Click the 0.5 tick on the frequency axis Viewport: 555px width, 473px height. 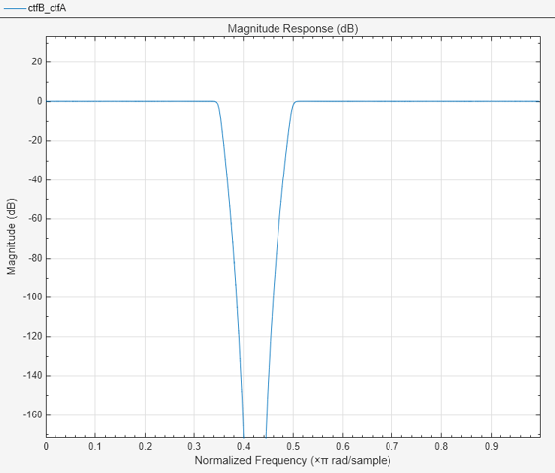coord(293,446)
